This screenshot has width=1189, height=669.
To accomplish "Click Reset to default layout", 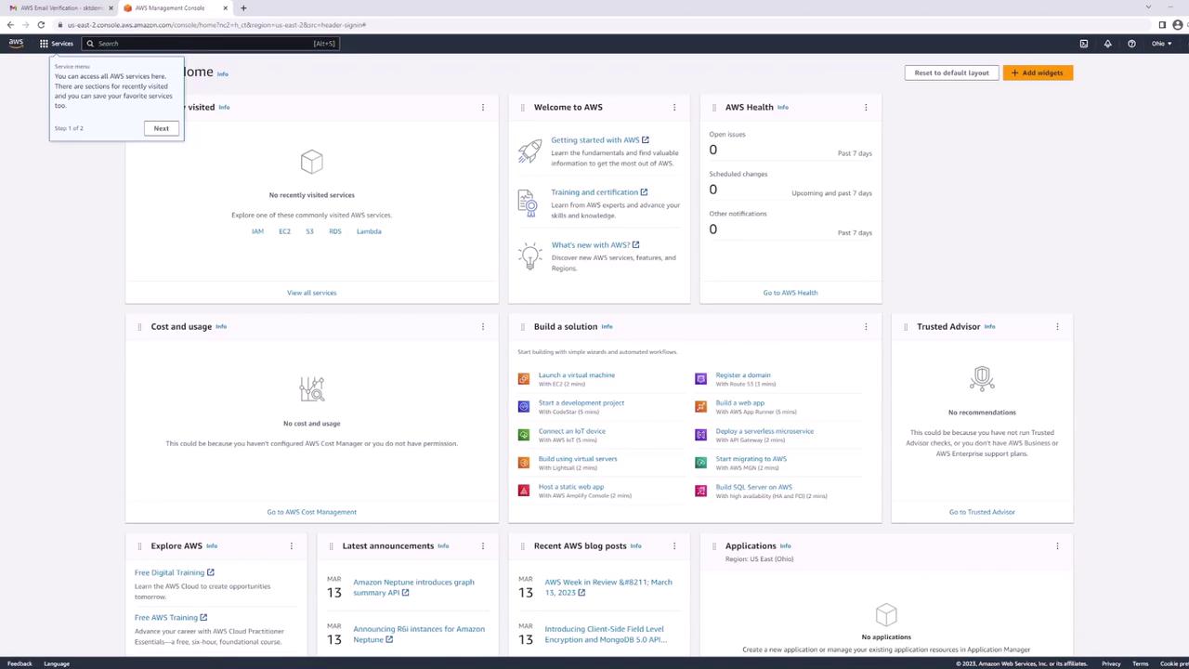I will click(951, 72).
